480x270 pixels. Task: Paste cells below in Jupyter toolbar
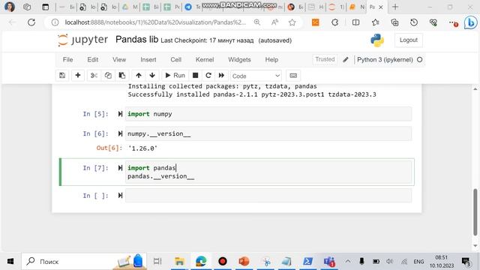[x=121, y=75]
